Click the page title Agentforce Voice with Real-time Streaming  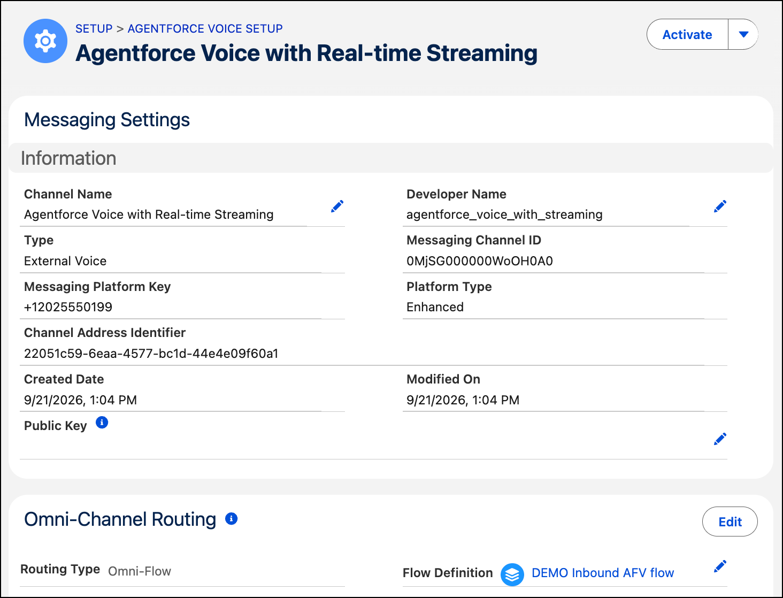306,53
